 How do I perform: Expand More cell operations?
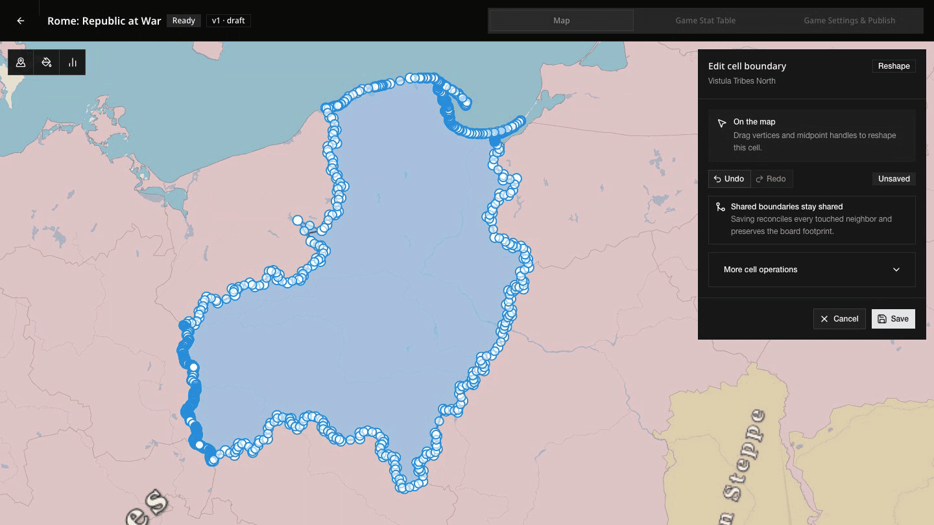[811, 270]
